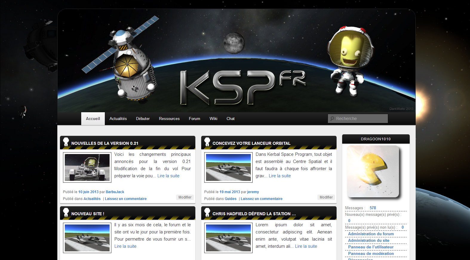Open Panneau de modération link
This screenshot has width=470, height=260.
(x=371, y=254)
